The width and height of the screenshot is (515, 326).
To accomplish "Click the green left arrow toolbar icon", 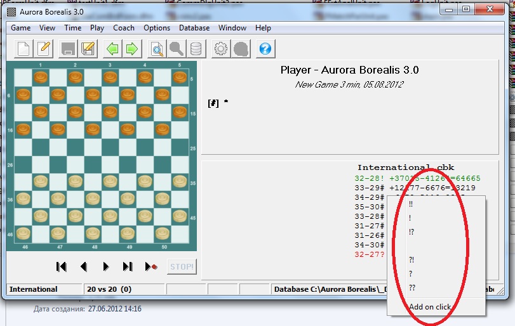I will (x=112, y=48).
